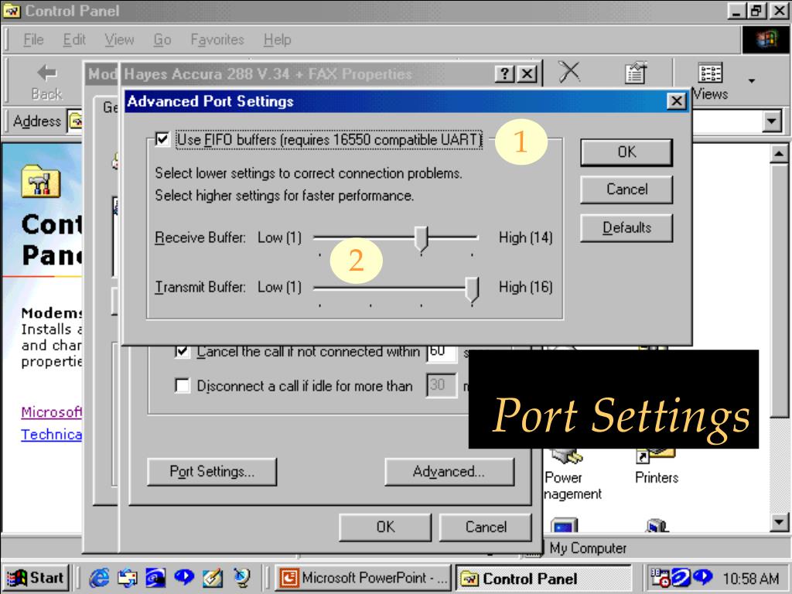Click the Properties icon in Control Panel toolbar
Screen dimensions: 792x594
pos(635,73)
